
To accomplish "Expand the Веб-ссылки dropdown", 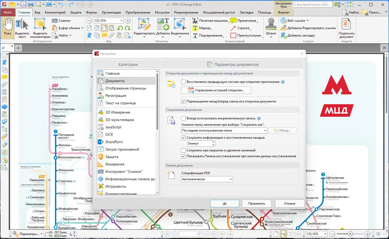I will [x=307, y=21].
